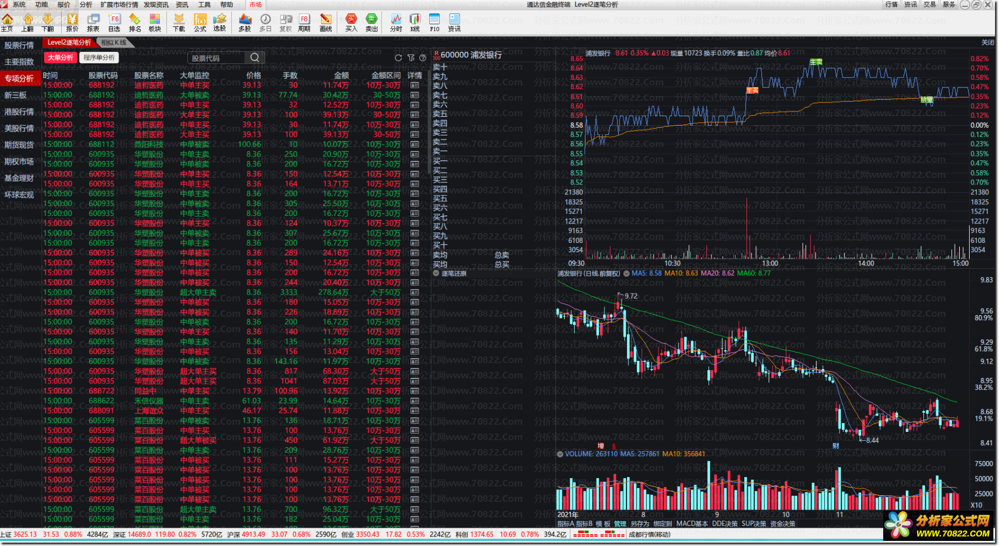Select 港股行情 in left sidebar
Image resolution: width=1000 pixels, height=547 pixels.
click(19, 112)
